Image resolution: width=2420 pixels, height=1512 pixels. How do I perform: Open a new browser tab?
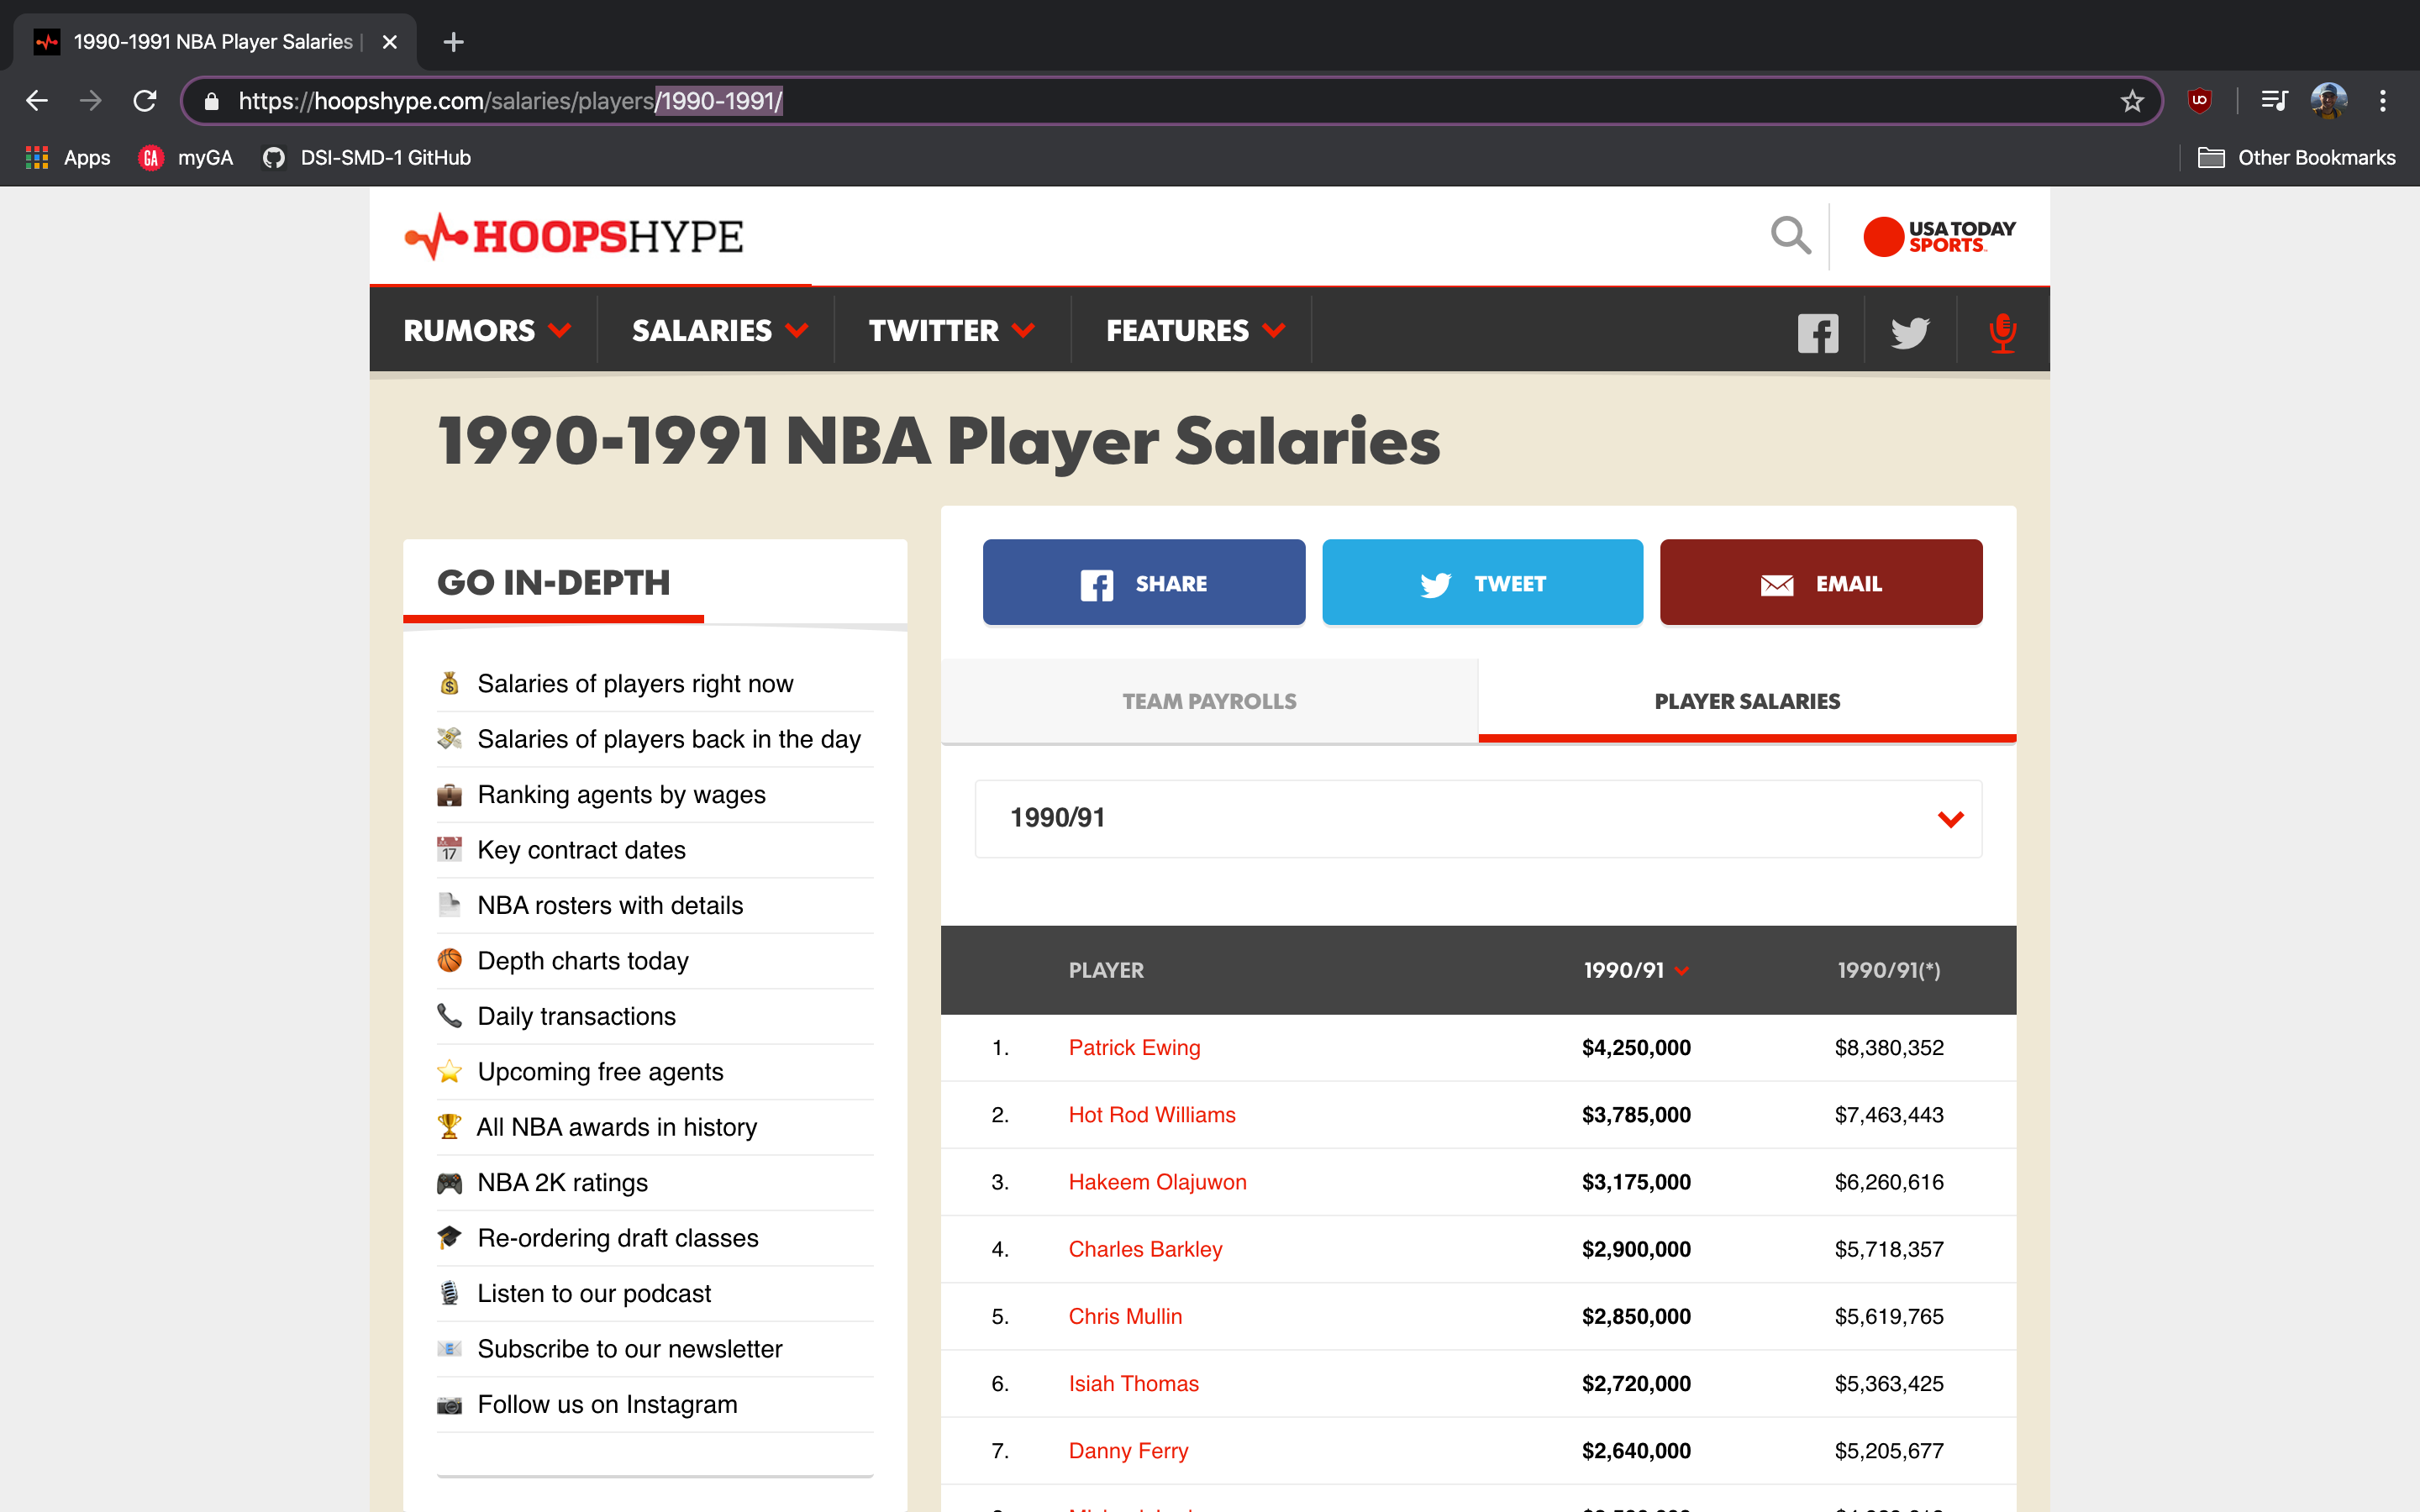click(453, 42)
